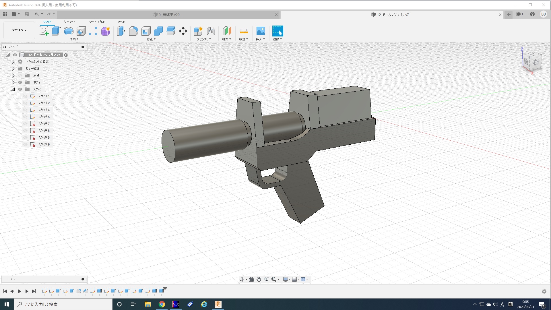Collapse the スケッチ folder tree
551x310 pixels.
tap(13, 89)
